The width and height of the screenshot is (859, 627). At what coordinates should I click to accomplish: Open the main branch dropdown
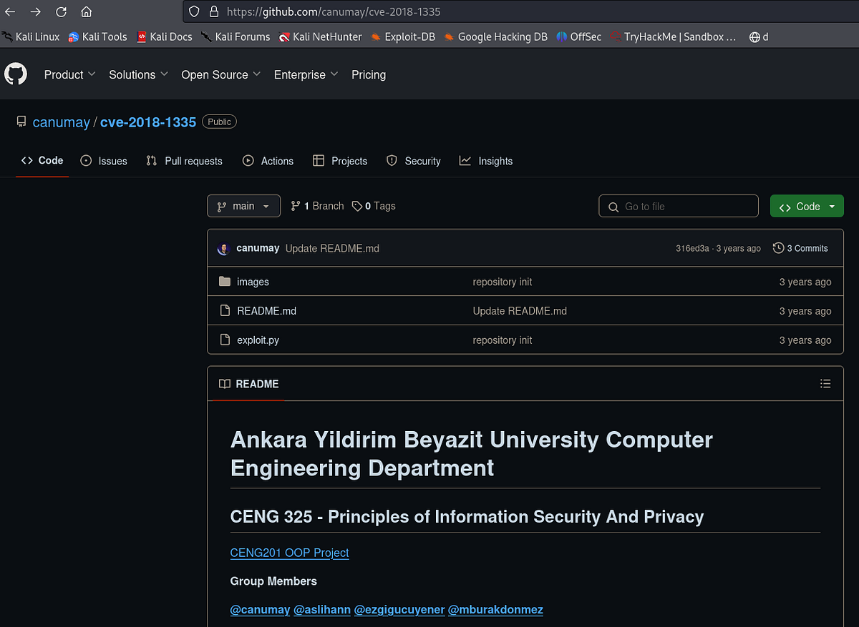click(x=243, y=206)
